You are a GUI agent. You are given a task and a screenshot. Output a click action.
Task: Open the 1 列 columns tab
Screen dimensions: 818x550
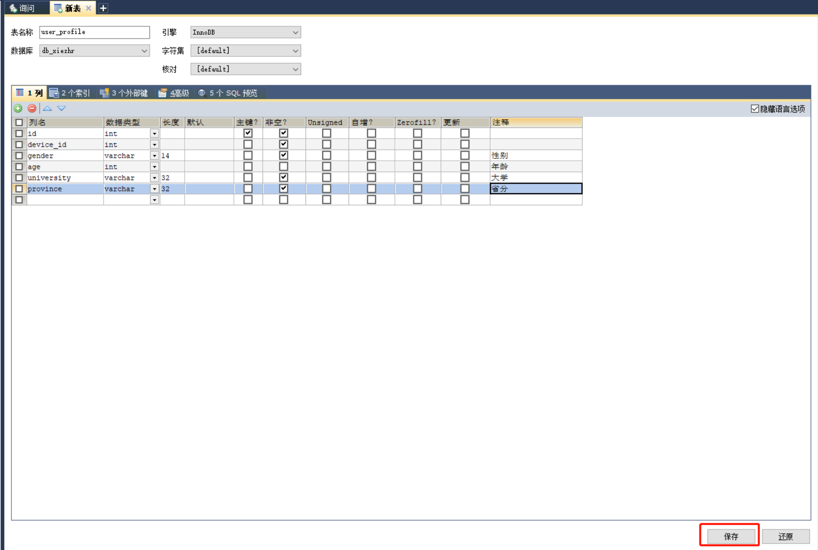coord(29,93)
